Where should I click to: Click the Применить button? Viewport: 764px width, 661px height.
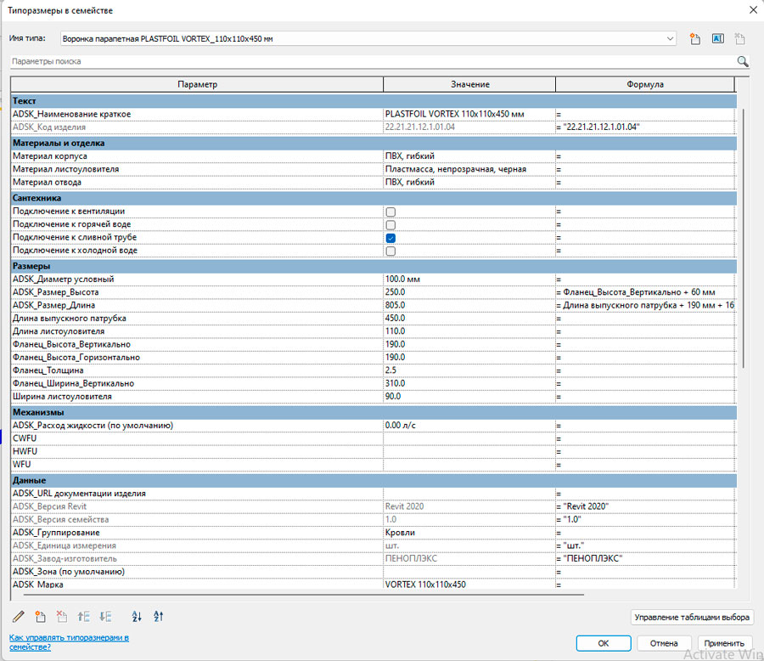[x=724, y=643]
